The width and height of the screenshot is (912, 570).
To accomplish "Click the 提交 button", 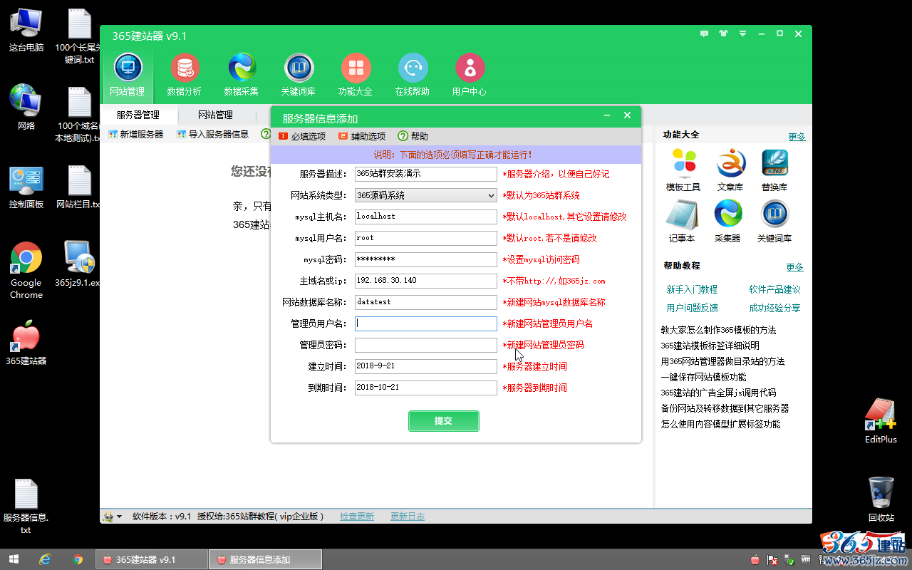I will pos(444,421).
